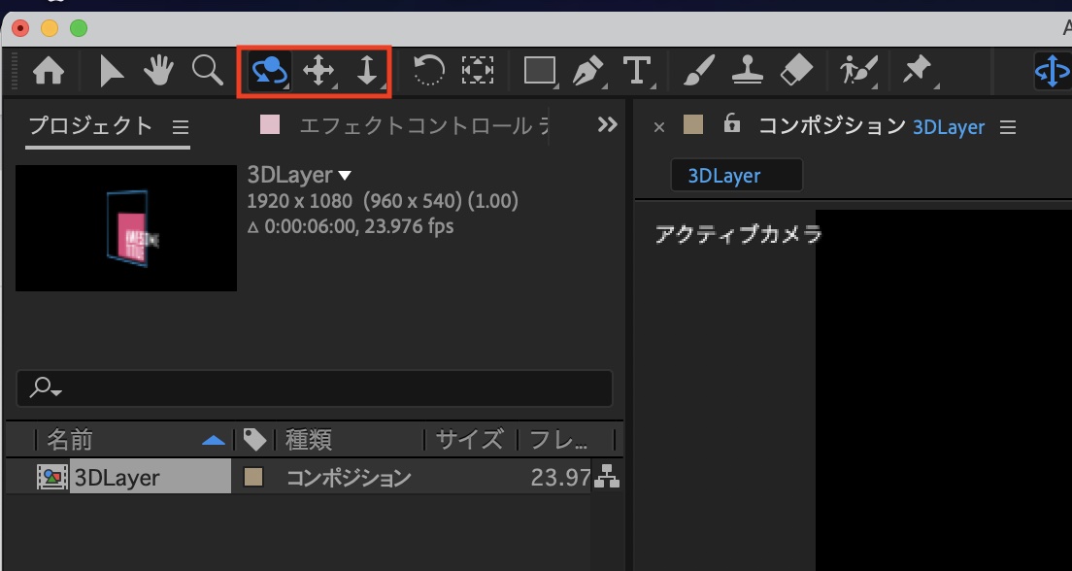Select the Rotation tool

point(429,71)
